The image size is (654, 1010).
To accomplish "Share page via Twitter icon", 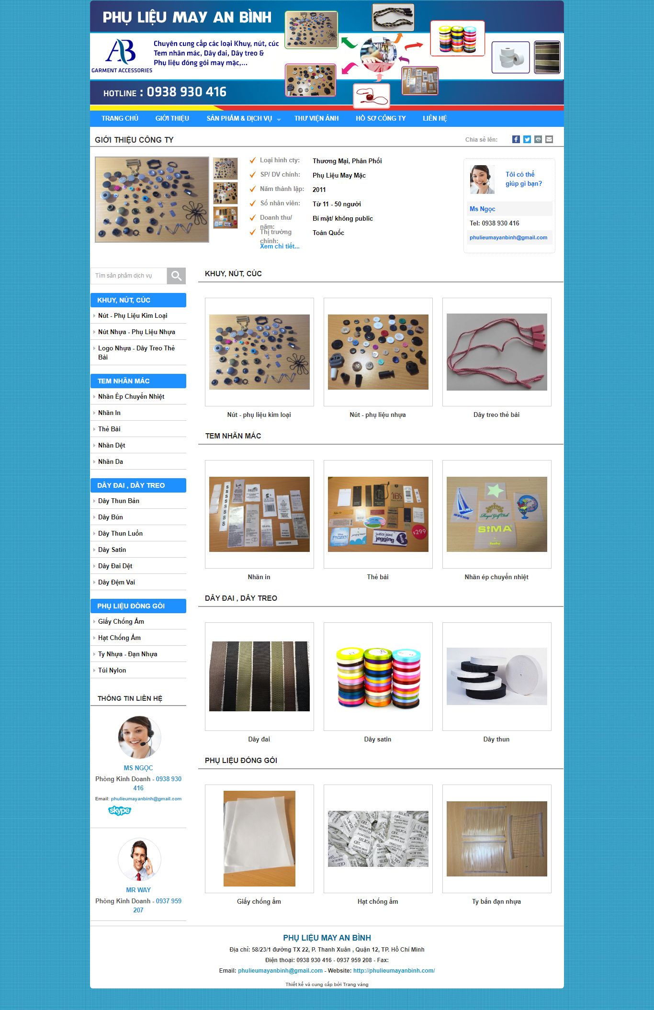I will coord(527,139).
